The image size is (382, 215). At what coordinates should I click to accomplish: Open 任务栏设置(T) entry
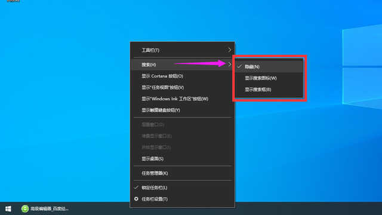point(182,199)
